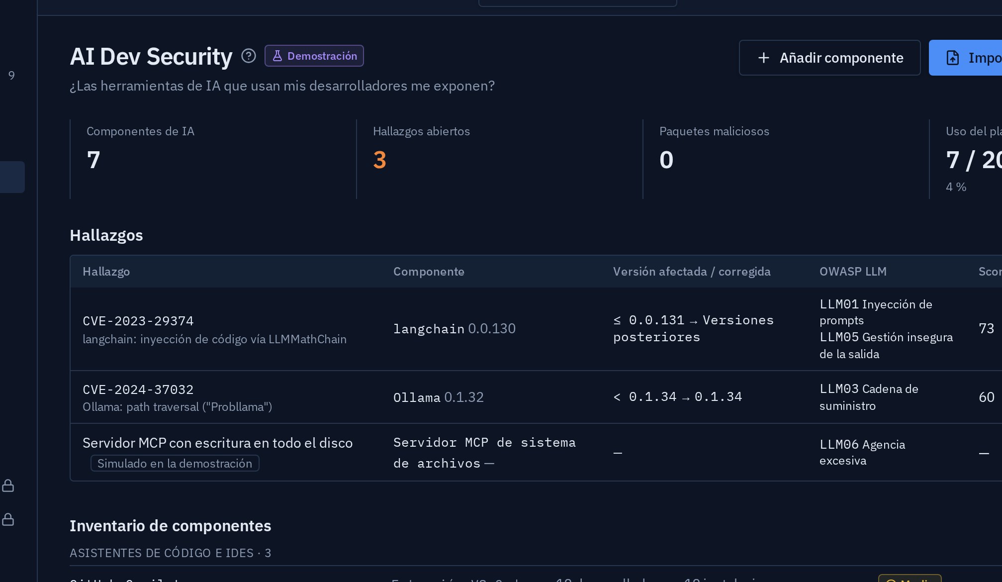The width and height of the screenshot is (1002, 582).
Task: Click the Componentes de IA count 7
Action: click(93, 160)
